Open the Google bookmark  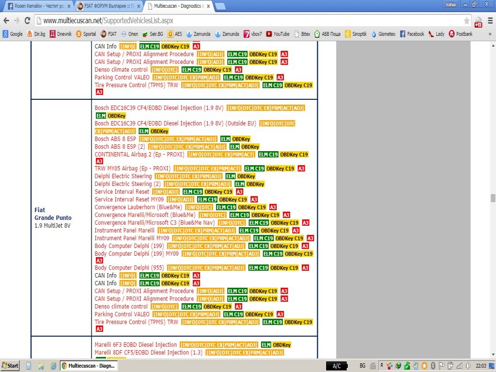[13, 34]
